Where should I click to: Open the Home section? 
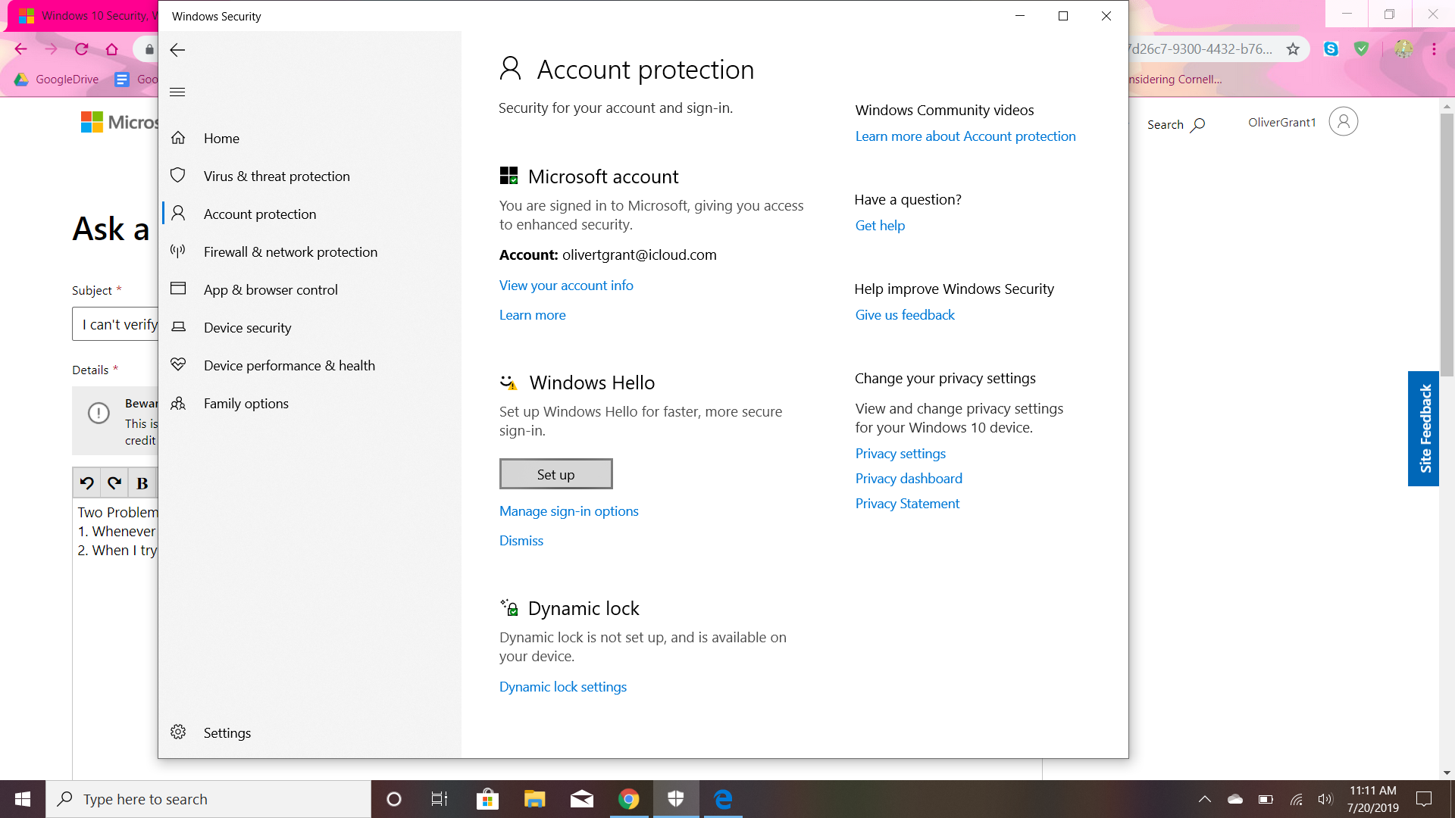point(221,138)
